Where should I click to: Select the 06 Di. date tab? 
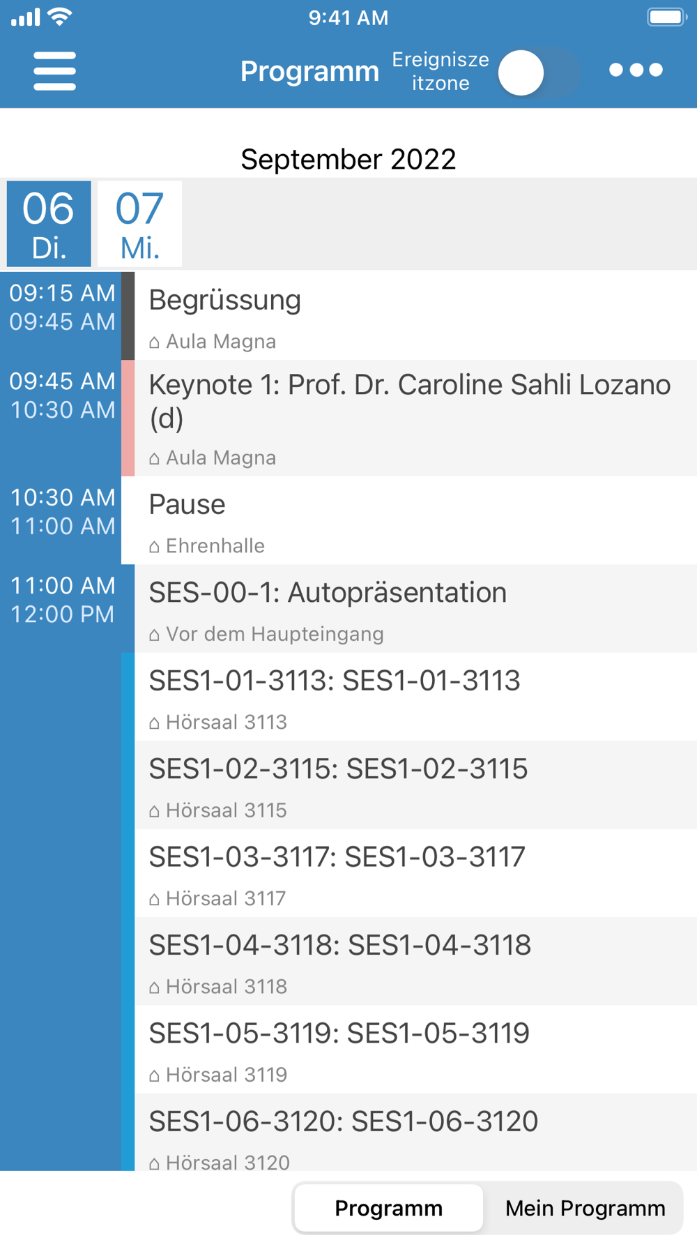pyautogui.click(x=49, y=224)
